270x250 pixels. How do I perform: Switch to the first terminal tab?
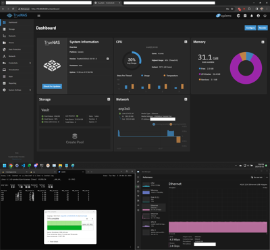click(14, 172)
